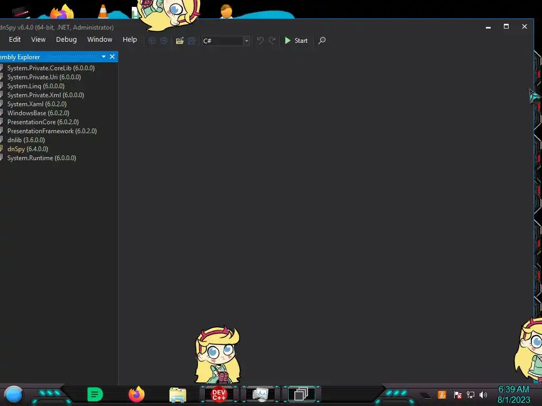Select System.Private.Xml (6.0.0.0) assembly
This screenshot has width=542, height=406.
[x=46, y=95]
